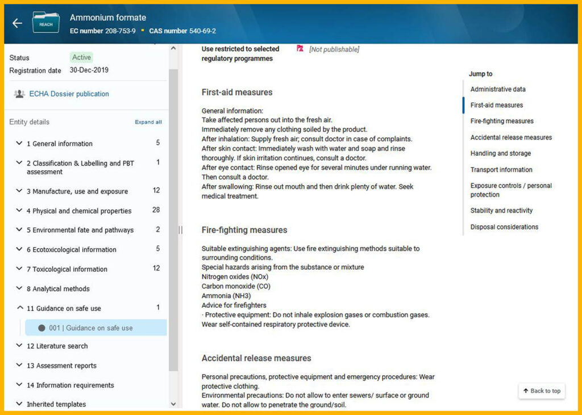Click count 28 beside Physical and chemical properties
This screenshot has height=415, width=582.
coord(156,210)
